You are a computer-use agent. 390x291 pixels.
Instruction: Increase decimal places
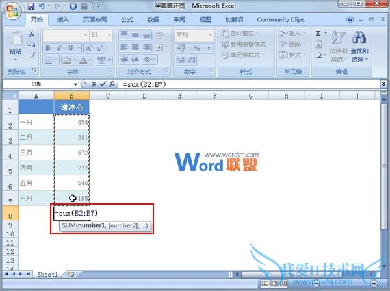(181, 60)
